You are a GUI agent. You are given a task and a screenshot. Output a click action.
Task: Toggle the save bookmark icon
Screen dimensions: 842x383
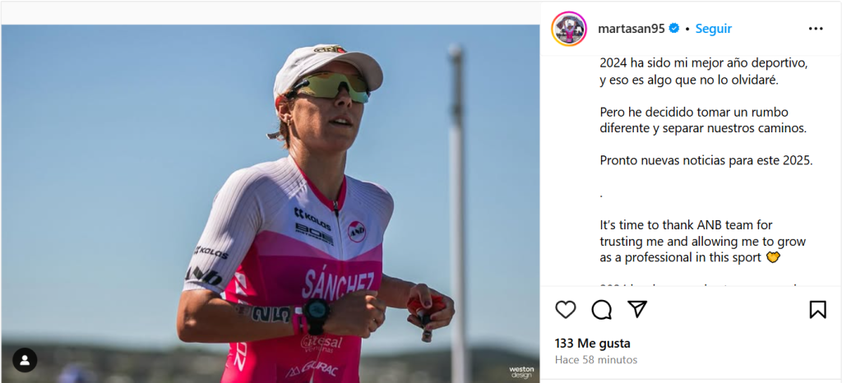[x=817, y=310]
